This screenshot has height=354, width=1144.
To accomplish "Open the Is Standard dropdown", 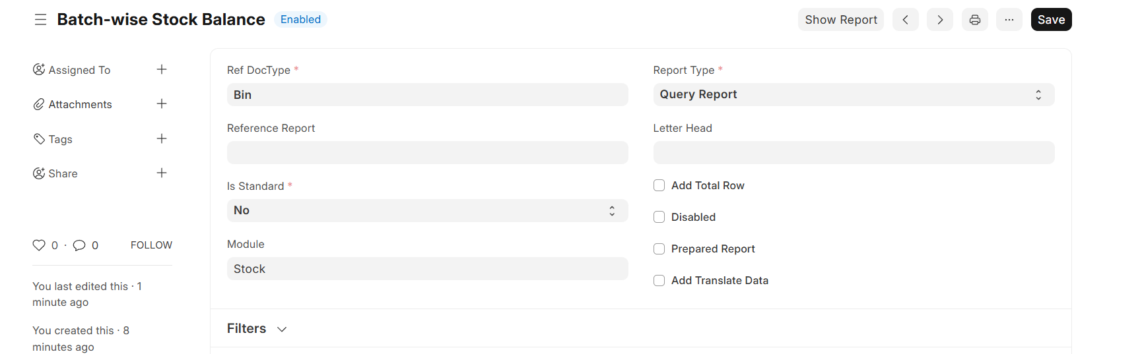I will [427, 210].
